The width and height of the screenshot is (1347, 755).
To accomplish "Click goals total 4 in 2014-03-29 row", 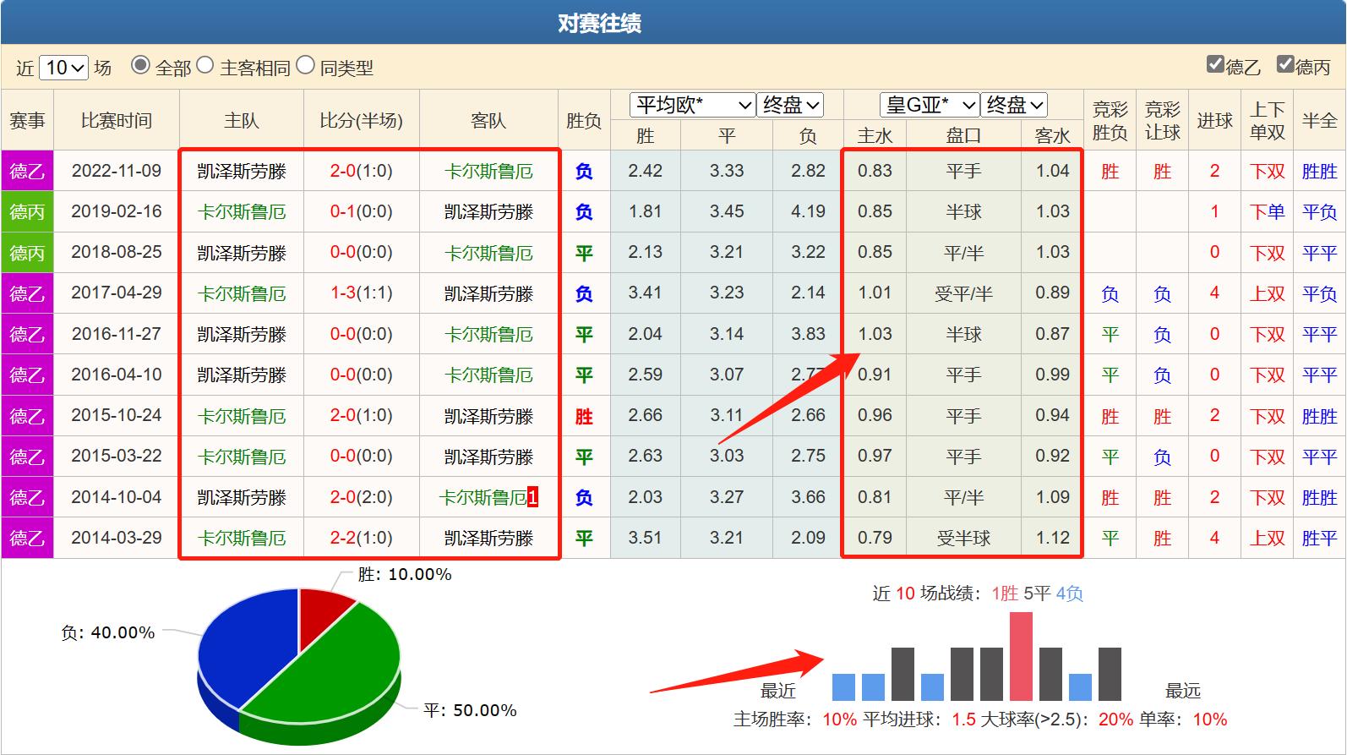I will (1214, 537).
